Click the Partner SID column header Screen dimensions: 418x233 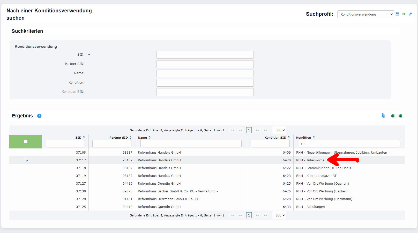[118, 138]
